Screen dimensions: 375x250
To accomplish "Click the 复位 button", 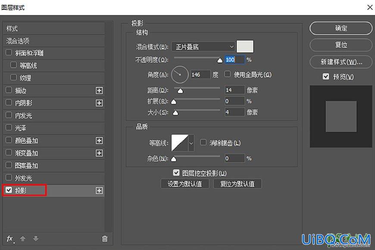I will click(x=341, y=45).
